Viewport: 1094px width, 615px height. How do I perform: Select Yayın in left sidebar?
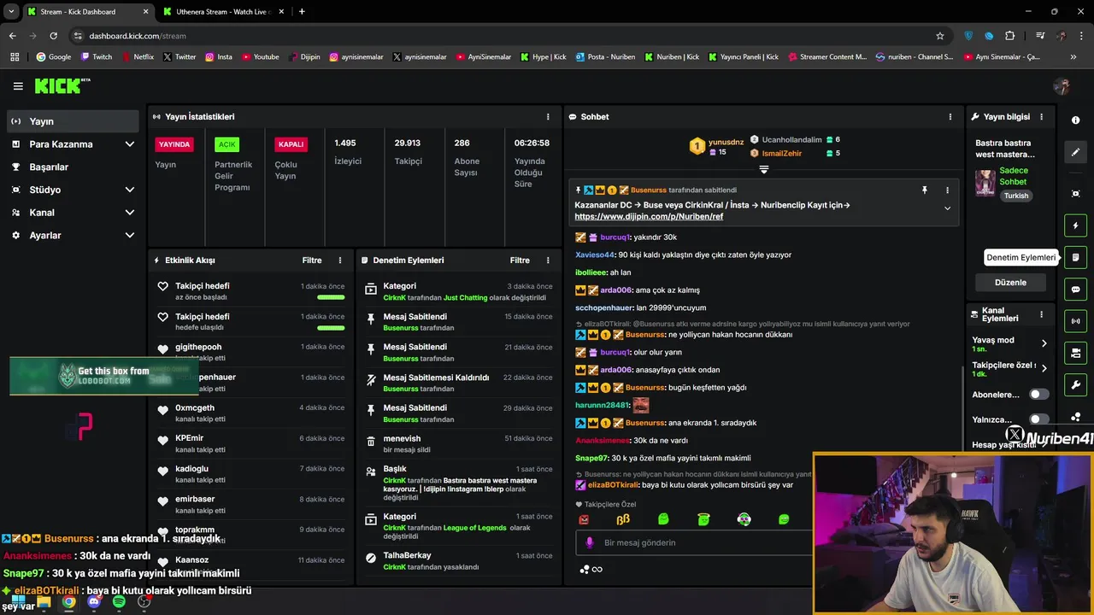[73, 121]
